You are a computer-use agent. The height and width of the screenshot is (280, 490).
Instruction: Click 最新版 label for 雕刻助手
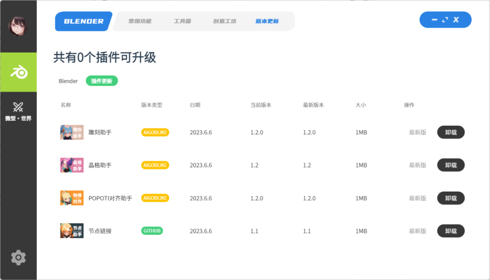pyautogui.click(x=418, y=132)
